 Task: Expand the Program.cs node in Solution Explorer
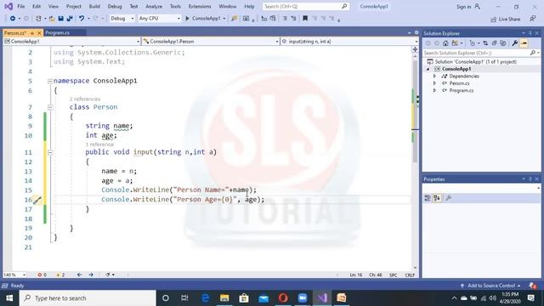434,91
